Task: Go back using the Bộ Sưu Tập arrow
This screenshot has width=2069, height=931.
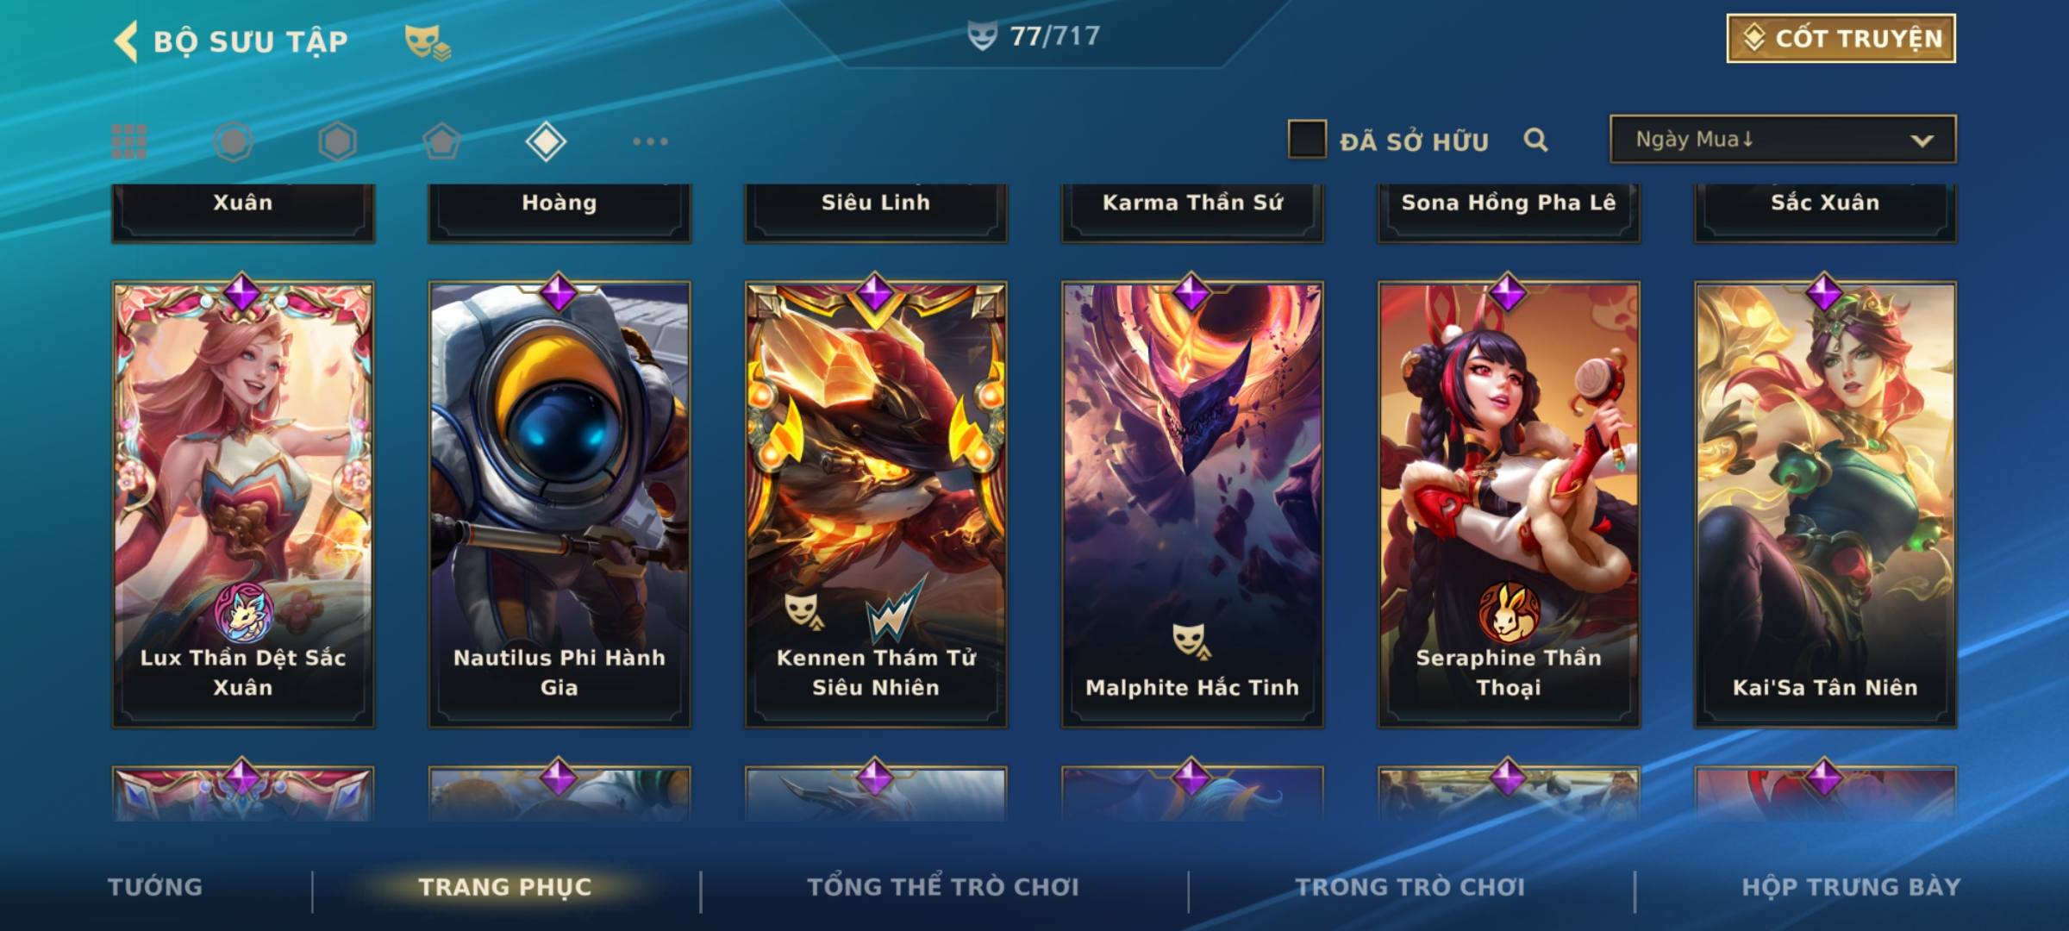Action: [x=126, y=41]
